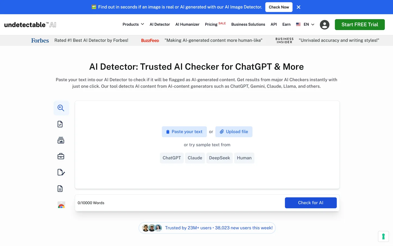This screenshot has width=393, height=246.
Task: Load the Claude sample text
Action: click(x=195, y=158)
